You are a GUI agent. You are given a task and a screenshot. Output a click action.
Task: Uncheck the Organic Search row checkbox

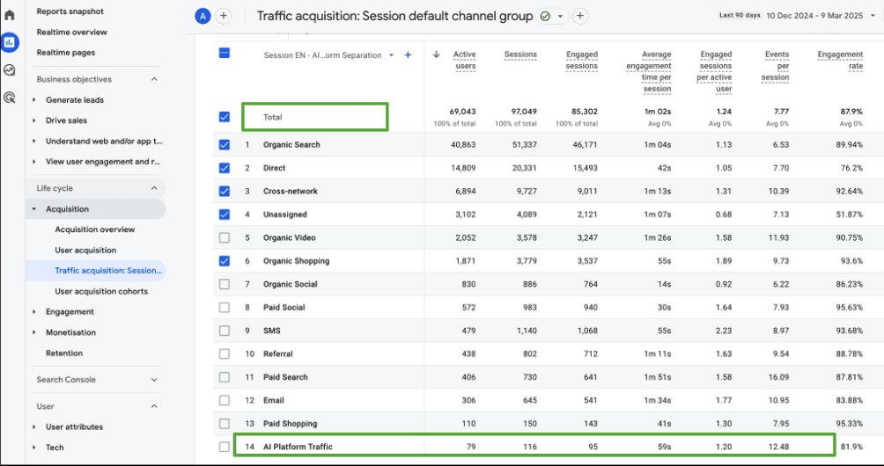coord(225,144)
